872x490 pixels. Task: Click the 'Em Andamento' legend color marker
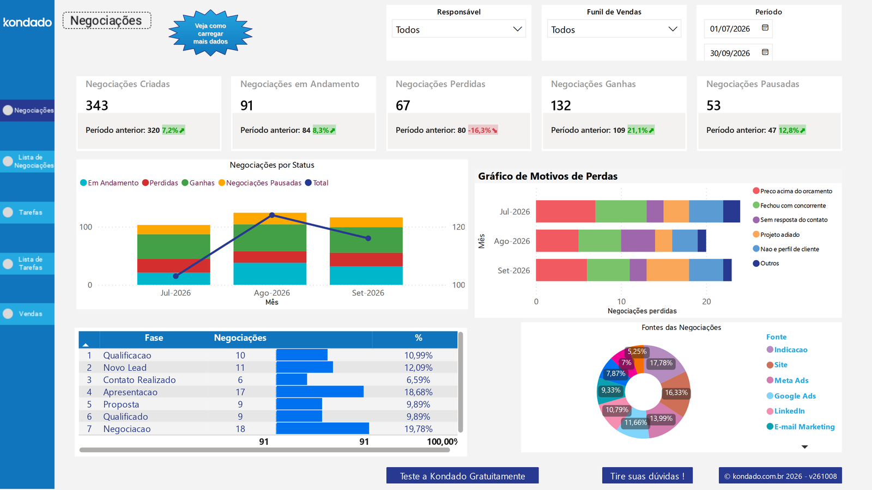tap(83, 183)
